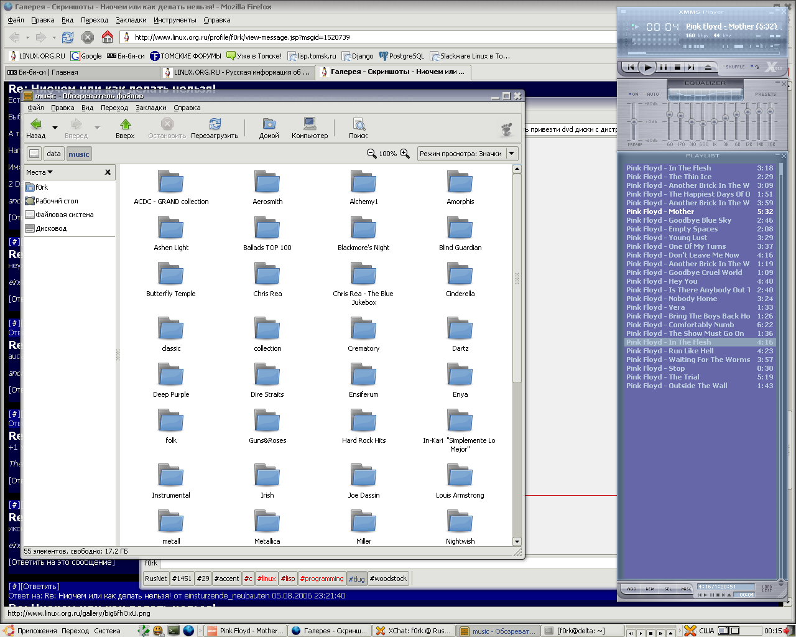Image resolution: width=796 pixels, height=637 pixels.
Task: Click the 16K equalizer slider knob
Action: [771, 112]
